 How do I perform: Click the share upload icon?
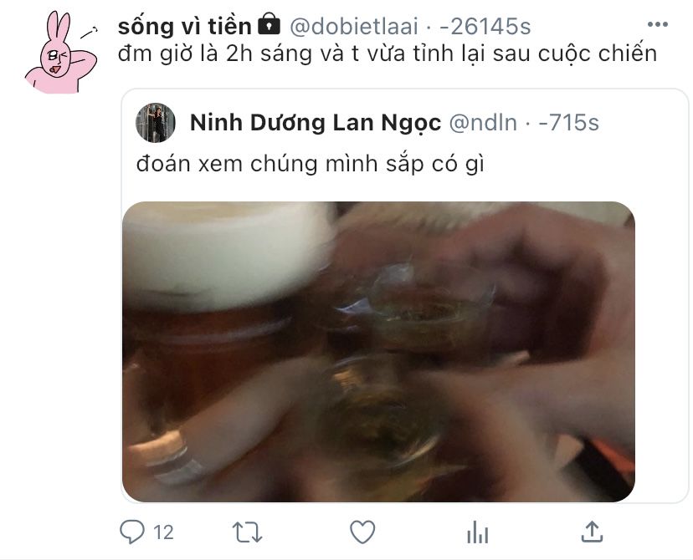pos(592,532)
